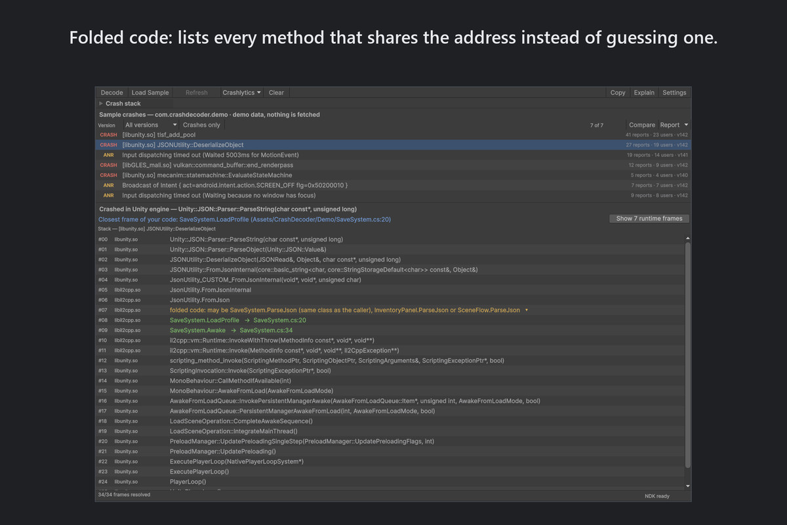Select frame #04 JsonUtility_CUSTOM_FromJsonInternal
The image size is (787, 525).
coord(390,280)
